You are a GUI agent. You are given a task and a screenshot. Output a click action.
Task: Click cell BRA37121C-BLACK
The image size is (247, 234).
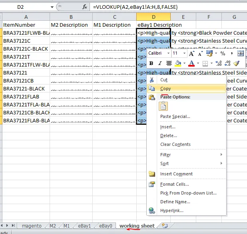(x=26, y=49)
